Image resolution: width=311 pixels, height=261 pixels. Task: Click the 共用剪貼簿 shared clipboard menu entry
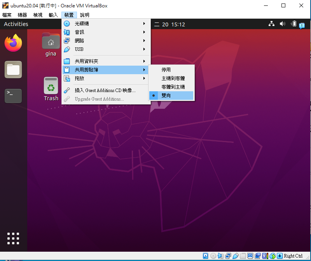click(106, 70)
